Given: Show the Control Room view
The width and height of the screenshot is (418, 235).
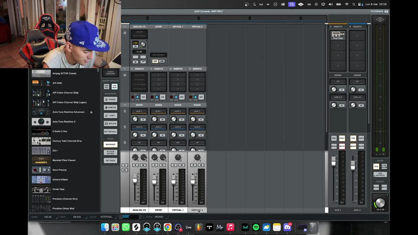Looking at the screenshot, I should coord(384,166).
